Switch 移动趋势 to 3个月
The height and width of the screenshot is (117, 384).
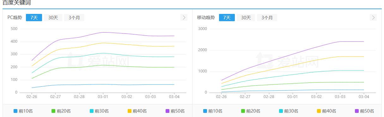[x=267, y=18]
